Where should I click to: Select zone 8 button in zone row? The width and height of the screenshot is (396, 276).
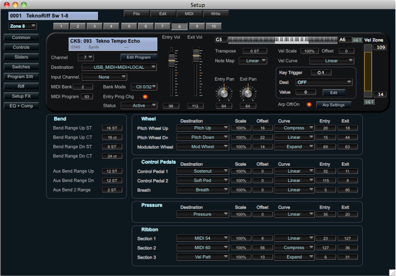tap(179, 26)
